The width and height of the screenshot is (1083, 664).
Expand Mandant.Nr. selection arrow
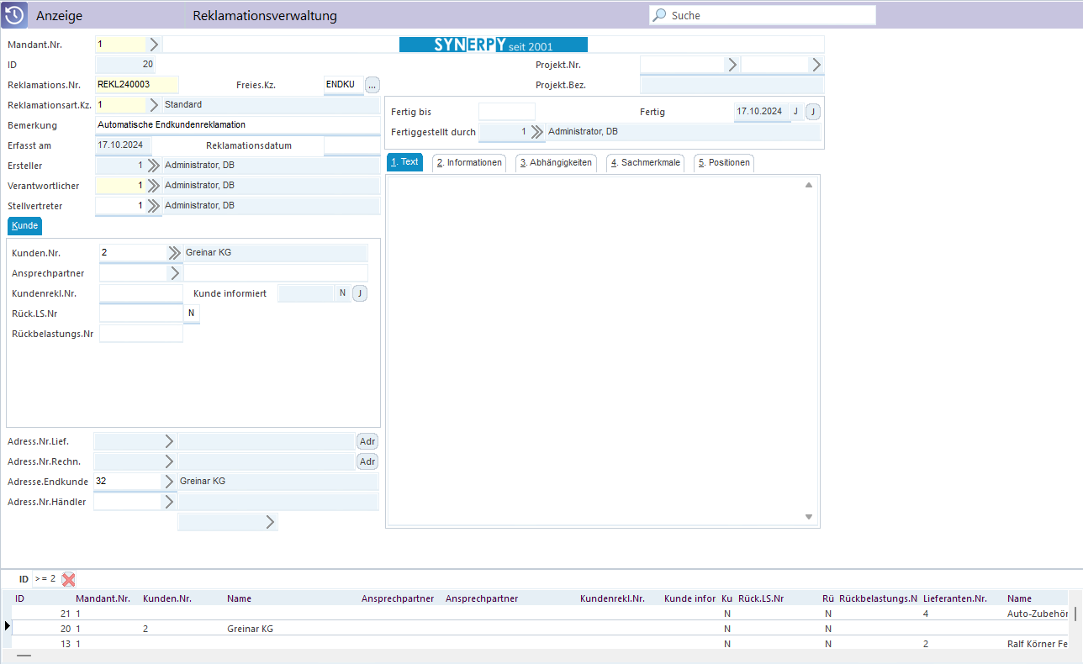[x=154, y=45]
